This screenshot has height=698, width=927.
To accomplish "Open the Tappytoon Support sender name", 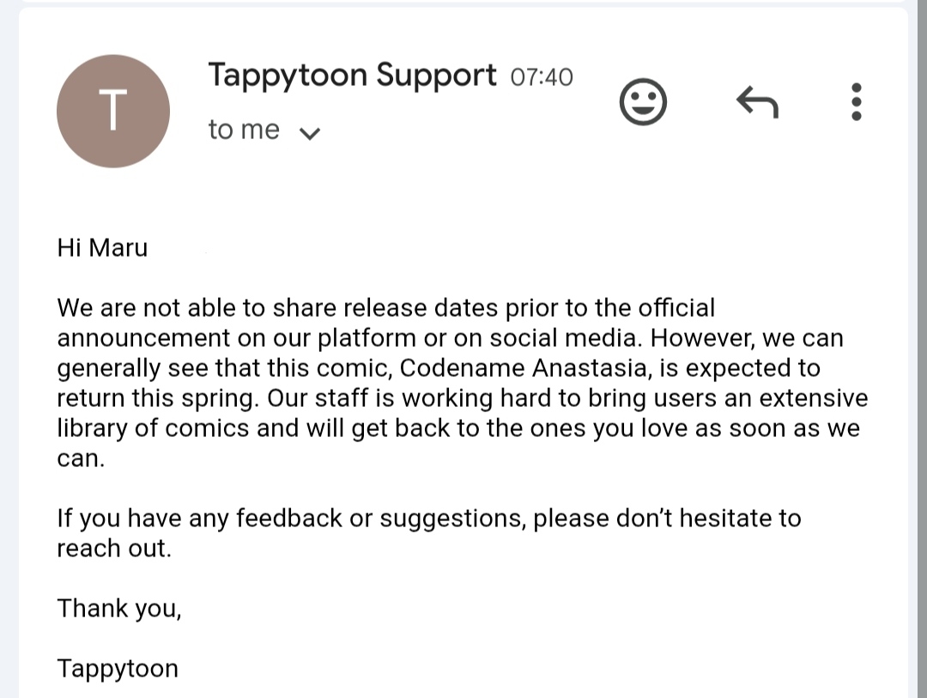I will click(352, 76).
